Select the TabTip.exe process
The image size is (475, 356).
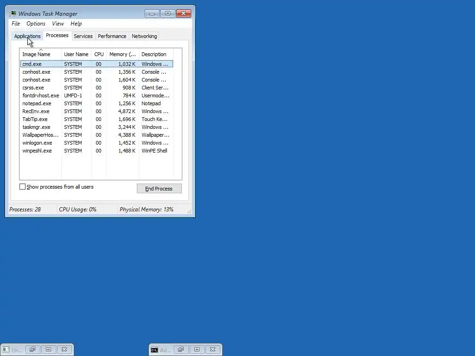coord(96,119)
